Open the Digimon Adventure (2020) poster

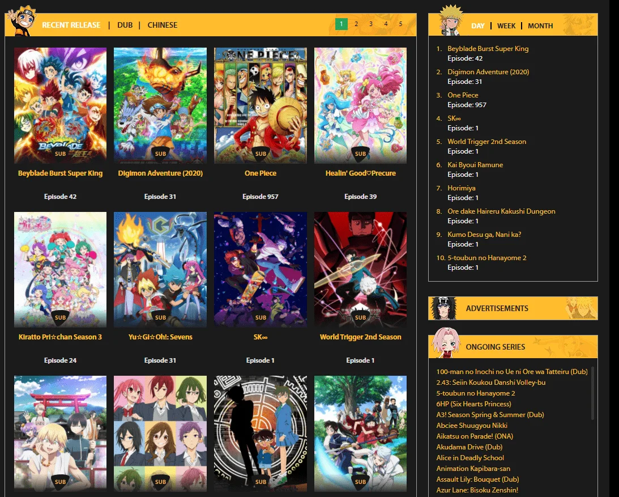pos(160,105)
